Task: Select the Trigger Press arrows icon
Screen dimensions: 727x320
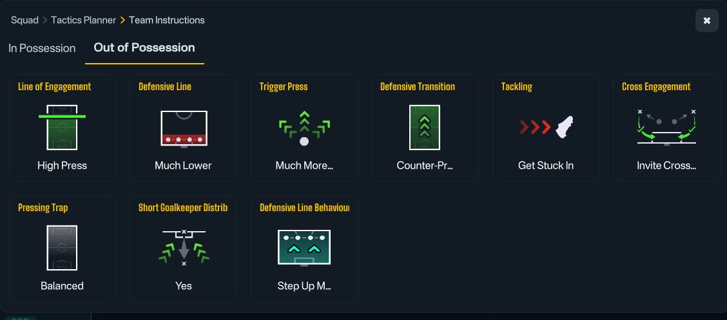Action: tap(304, 128)
